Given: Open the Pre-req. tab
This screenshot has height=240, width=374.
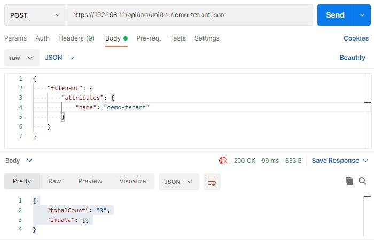Looking at the screenshot, I should point(149,38).
